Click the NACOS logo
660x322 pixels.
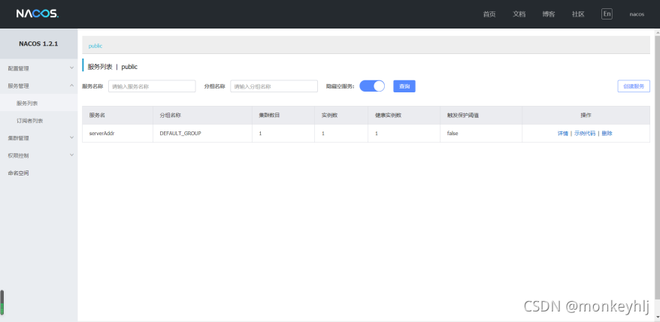[38, 14]
